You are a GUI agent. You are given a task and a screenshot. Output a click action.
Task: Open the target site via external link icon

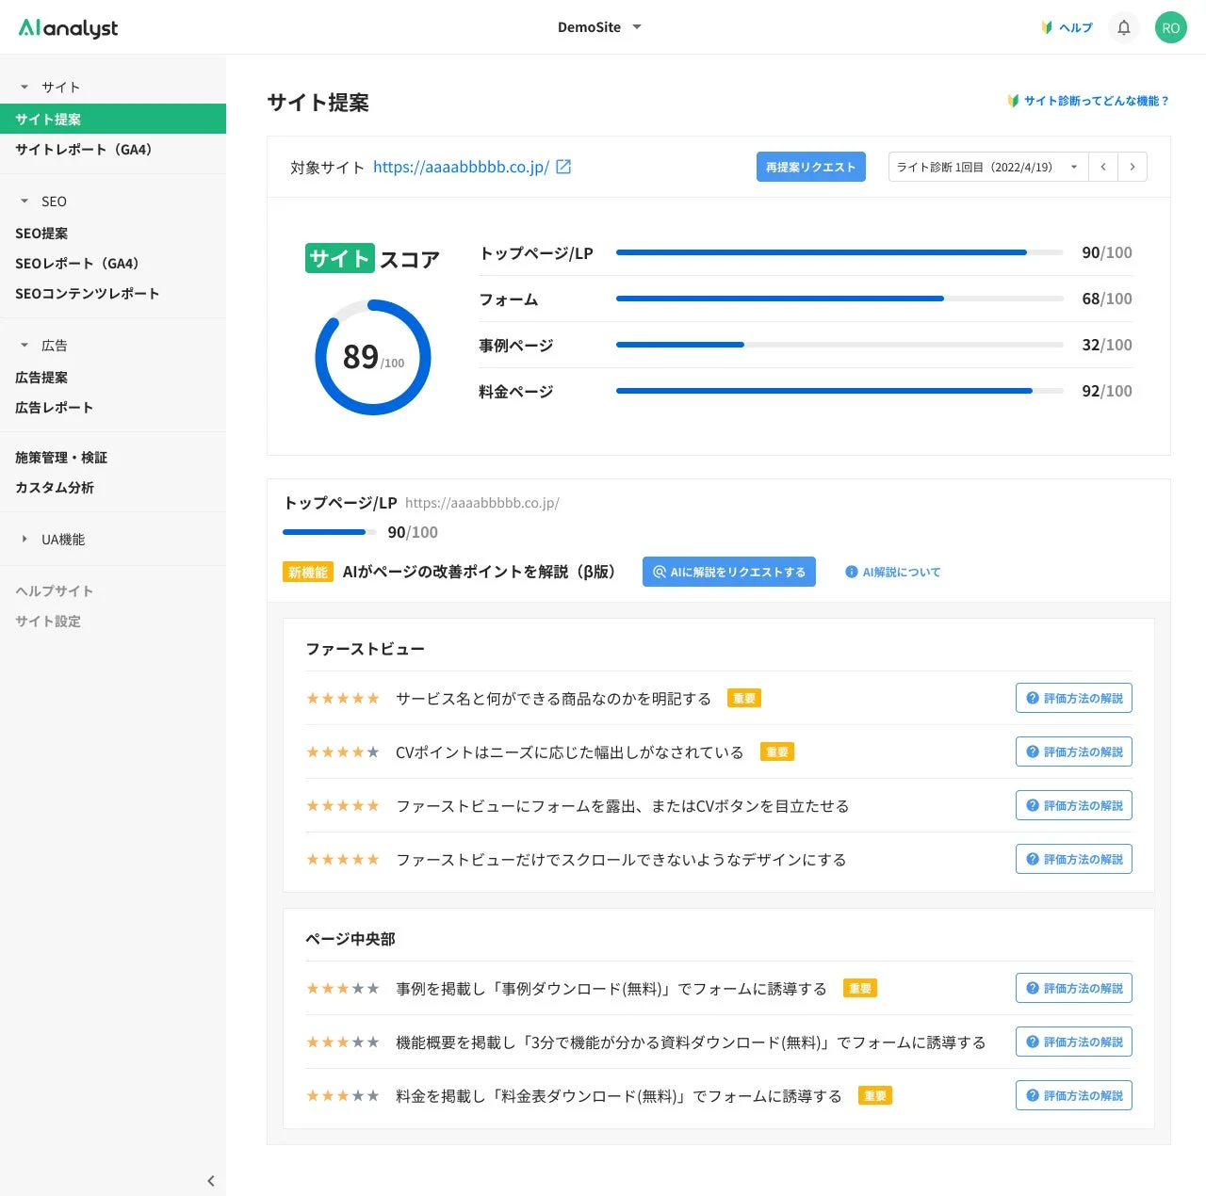pyautogui.click(x=563, y=166)
